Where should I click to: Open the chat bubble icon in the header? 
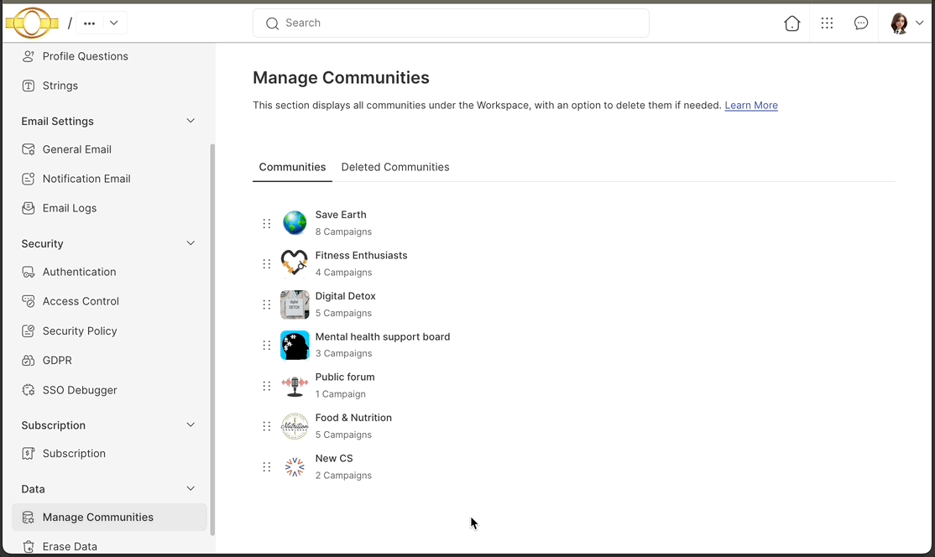(x=861, y=23)
